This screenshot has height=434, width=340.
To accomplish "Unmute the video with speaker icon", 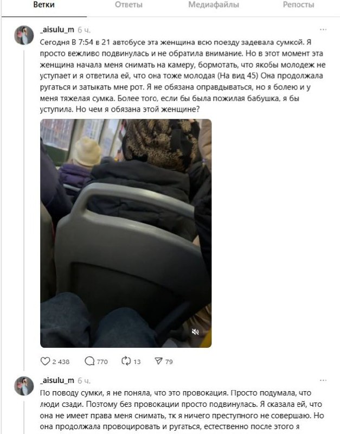I will (x=195, y=331).
